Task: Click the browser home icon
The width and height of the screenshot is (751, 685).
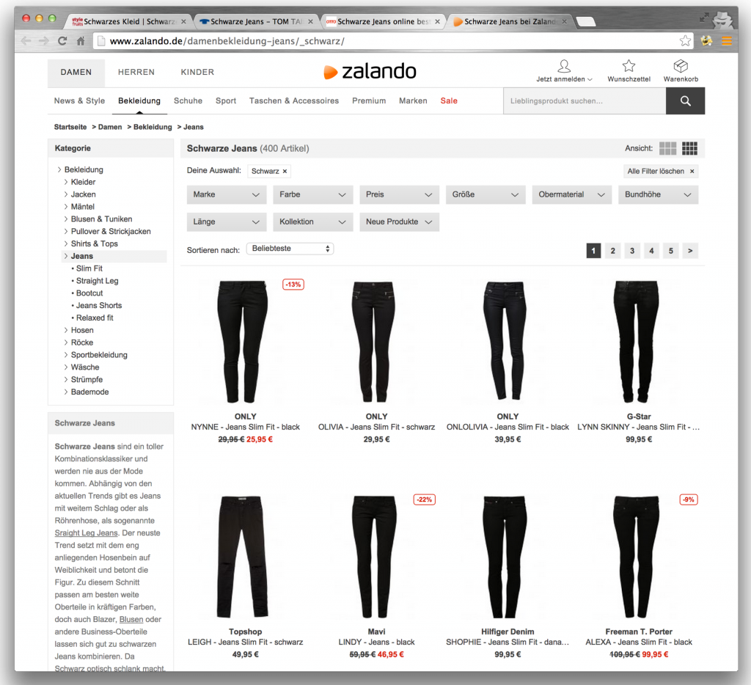Action: click(81, 41)
